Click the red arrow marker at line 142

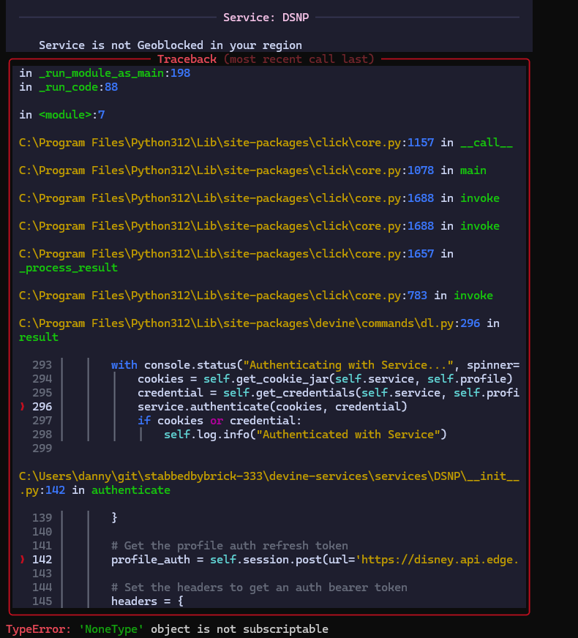click(23, 560)
